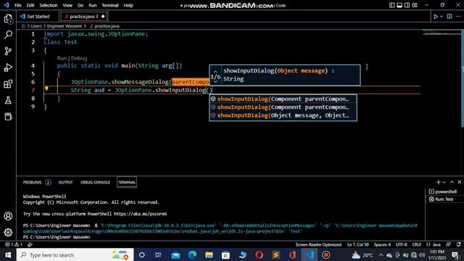This screenshot has width=464, height=261.
Task: Select first showInputDialog(Component parentCompon… suggestion
Action: [283, 99]
